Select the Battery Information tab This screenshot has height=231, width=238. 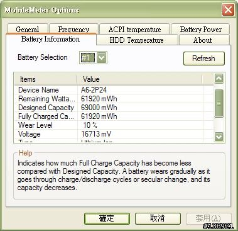coord(51,39)
